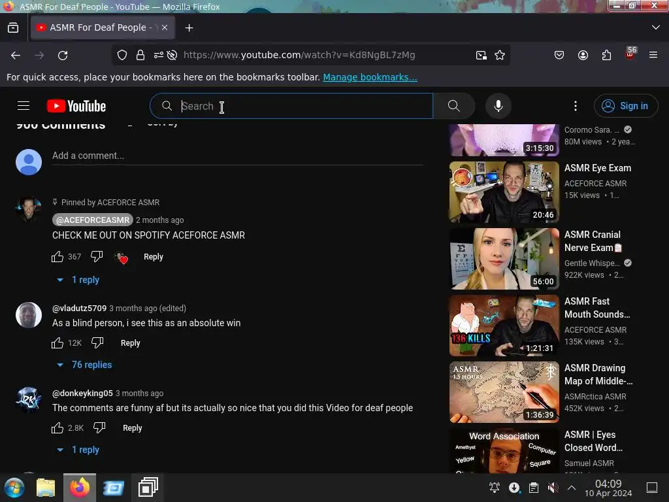
Task: Open the Manage bookmarks link
Action: [x=370, y=77]
